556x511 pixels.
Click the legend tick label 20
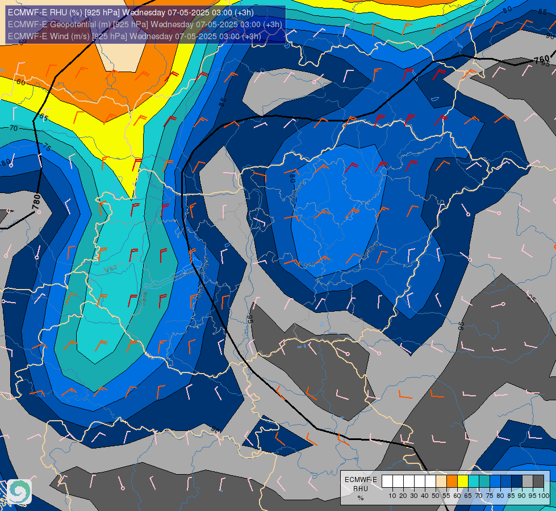403,496
